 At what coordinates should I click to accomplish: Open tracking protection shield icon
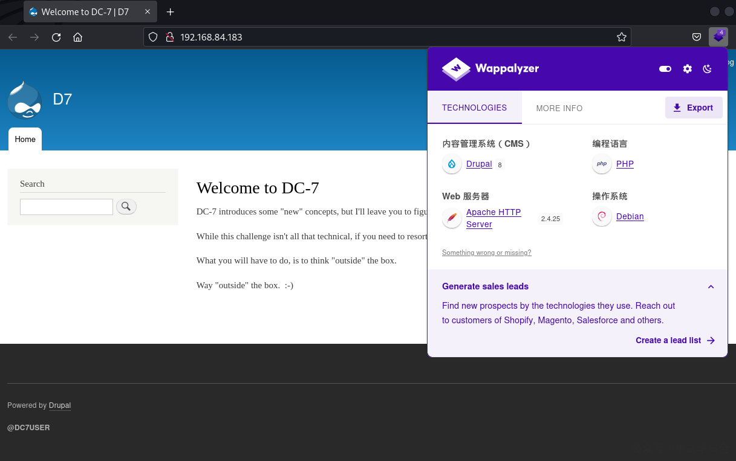coord(153,37)
